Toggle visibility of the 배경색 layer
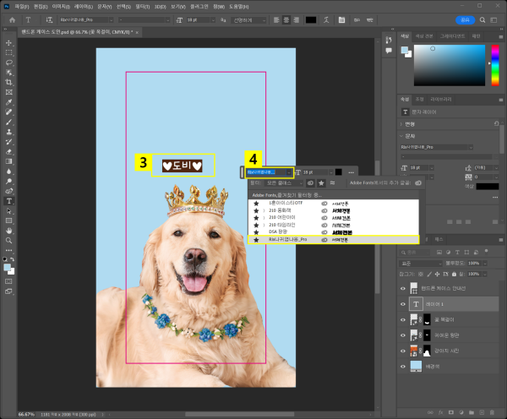This screenshot has width=507, height=419. point(403,367)
